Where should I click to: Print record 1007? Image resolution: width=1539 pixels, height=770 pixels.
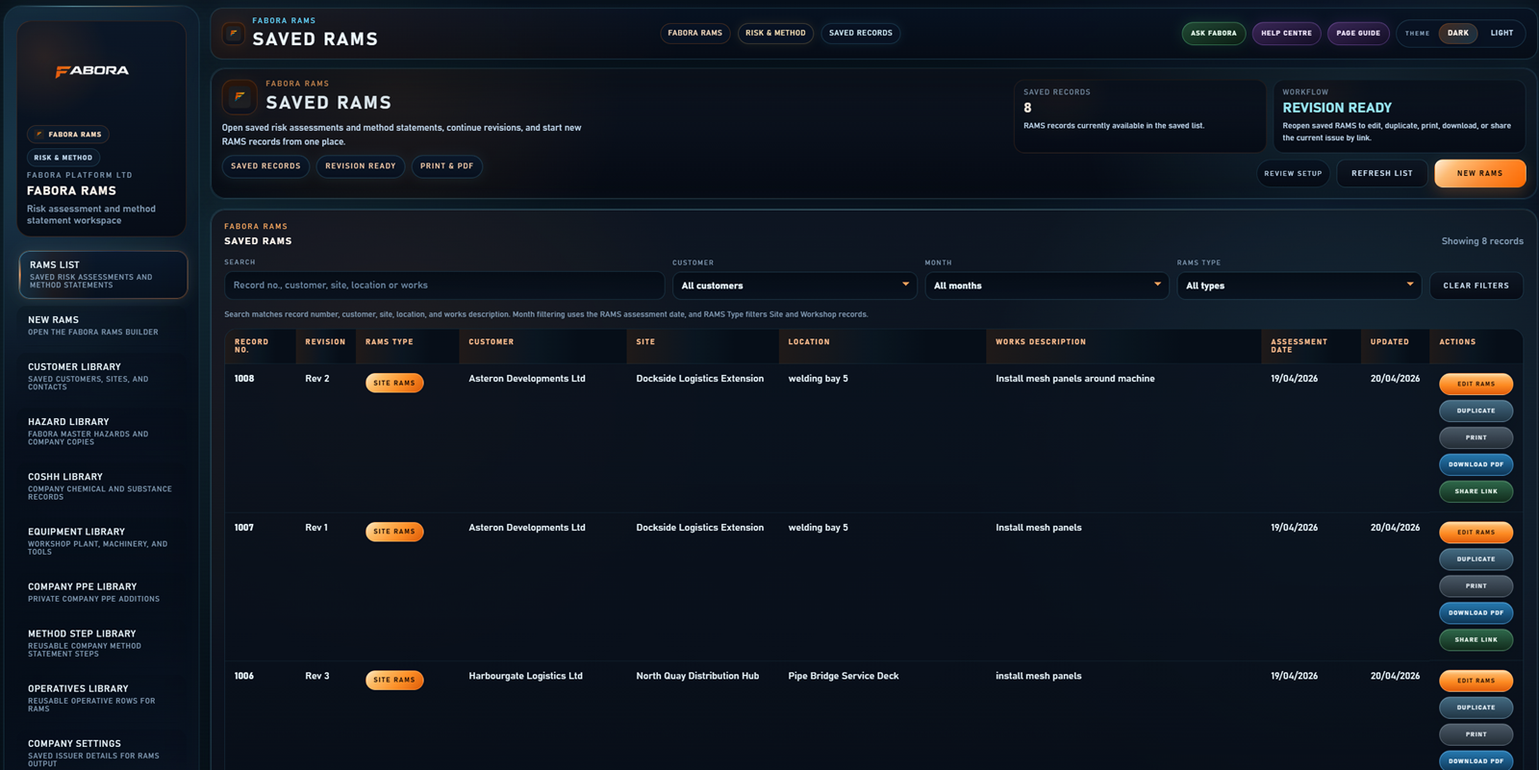point(1476,585)
